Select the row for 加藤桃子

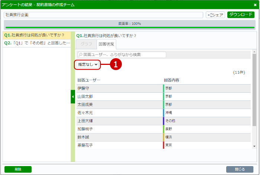coord(163,129)
